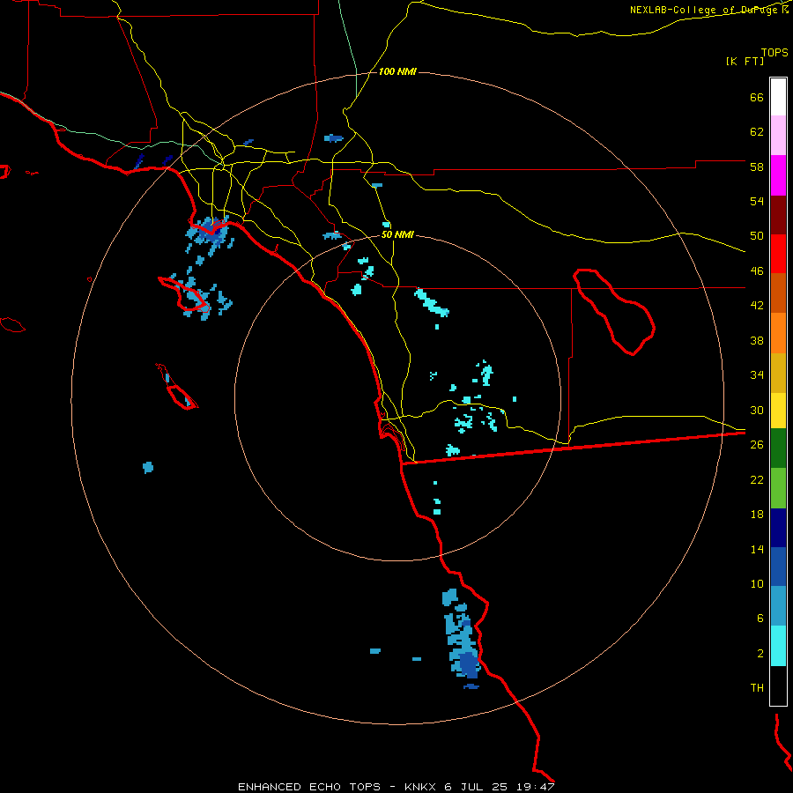Image resolution: width=793 pixels, height=793 pixels.
Task: Click the NEXLAB-College of DuPage label
Action: click(705, 10)
